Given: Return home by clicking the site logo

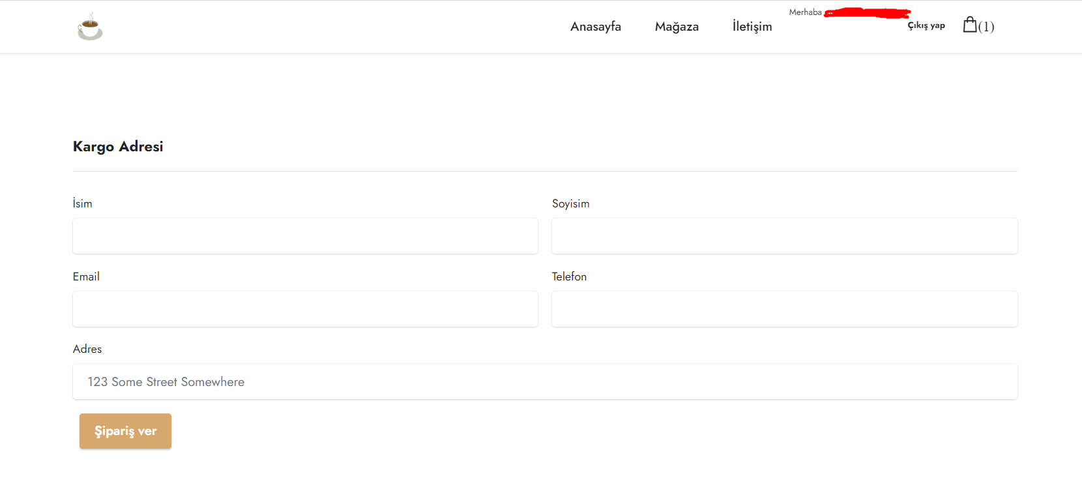Looking at the screenshot, I should [90, 26].
